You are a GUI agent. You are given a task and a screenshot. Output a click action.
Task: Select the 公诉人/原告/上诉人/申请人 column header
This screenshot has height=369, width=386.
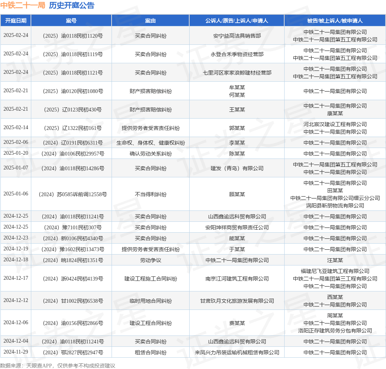click(237, 21)
